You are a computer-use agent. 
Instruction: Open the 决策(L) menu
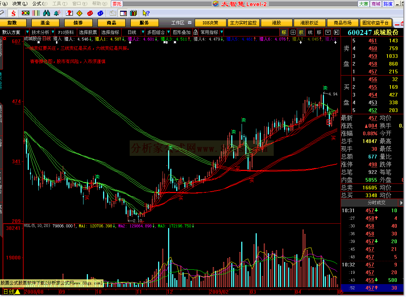[20, 4]
